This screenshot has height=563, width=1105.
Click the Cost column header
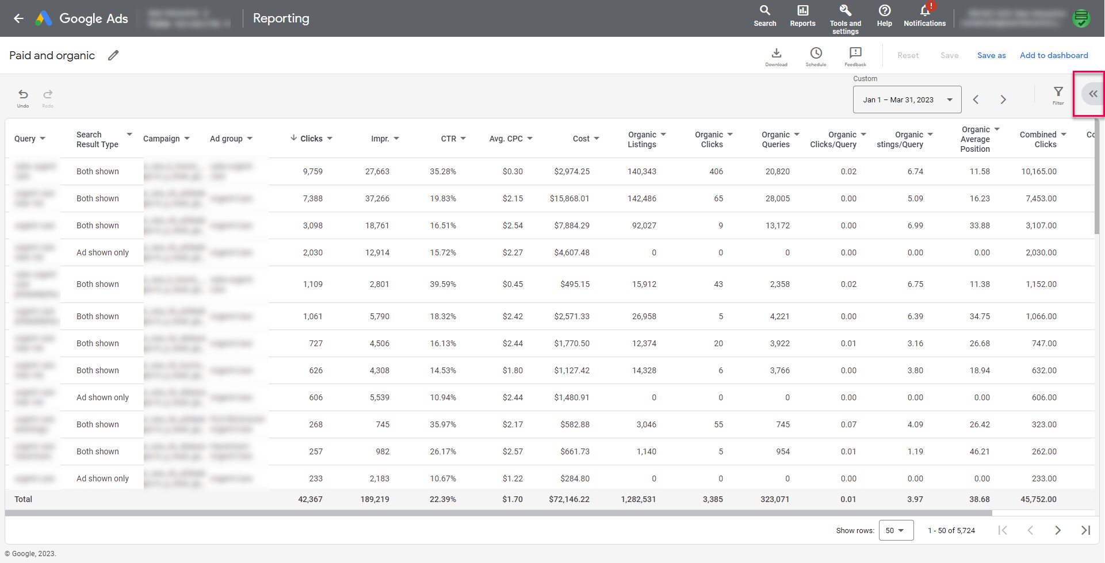[581, 139]
